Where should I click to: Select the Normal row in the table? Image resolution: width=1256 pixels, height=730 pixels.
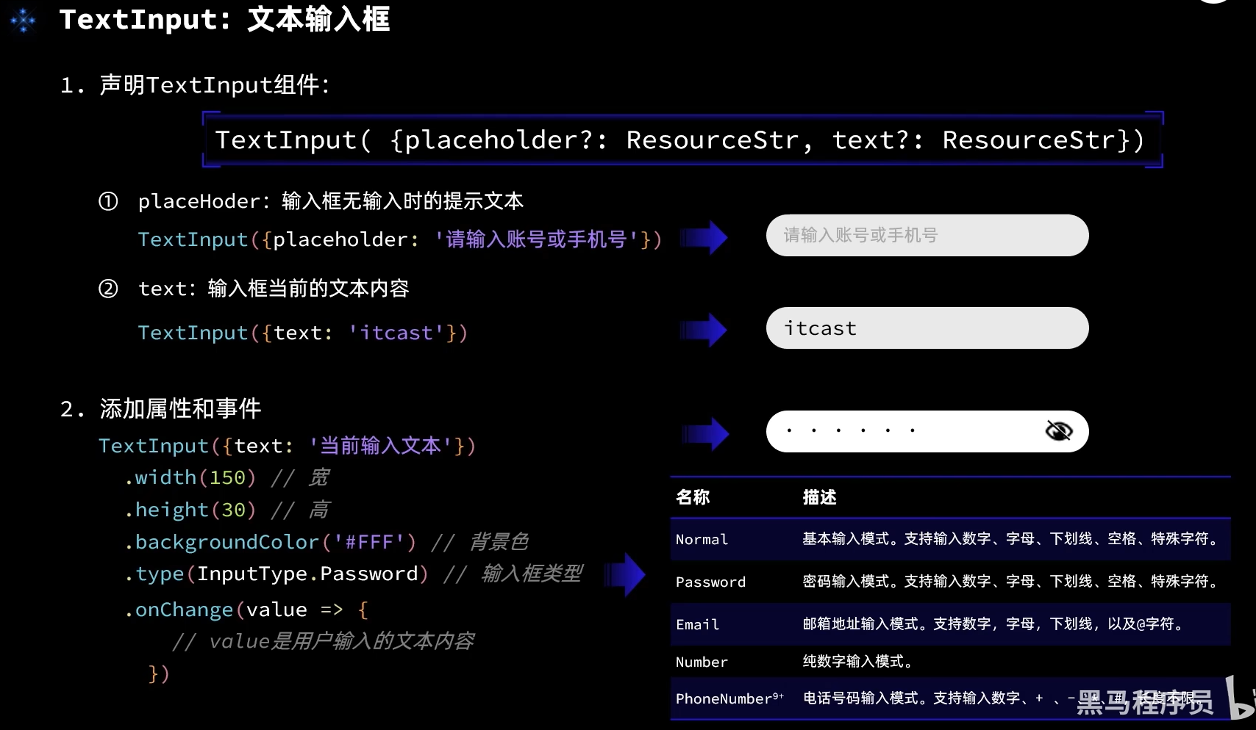point(949,540)
